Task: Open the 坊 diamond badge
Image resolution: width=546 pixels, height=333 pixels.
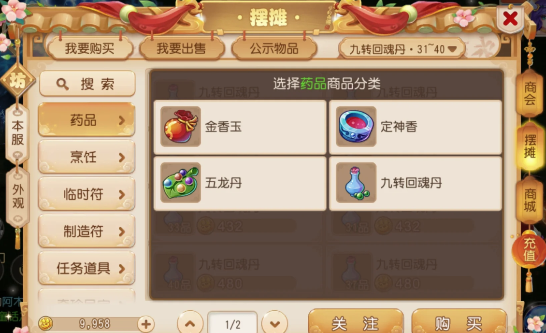Action: [17, 80]
